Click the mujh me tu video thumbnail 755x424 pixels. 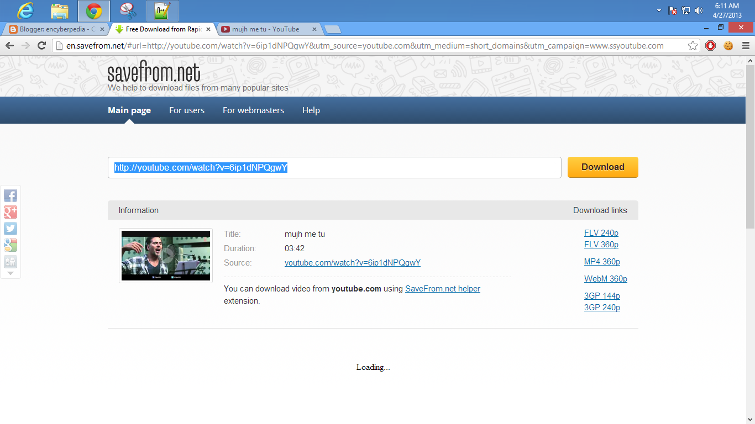[x=166, y=256]
